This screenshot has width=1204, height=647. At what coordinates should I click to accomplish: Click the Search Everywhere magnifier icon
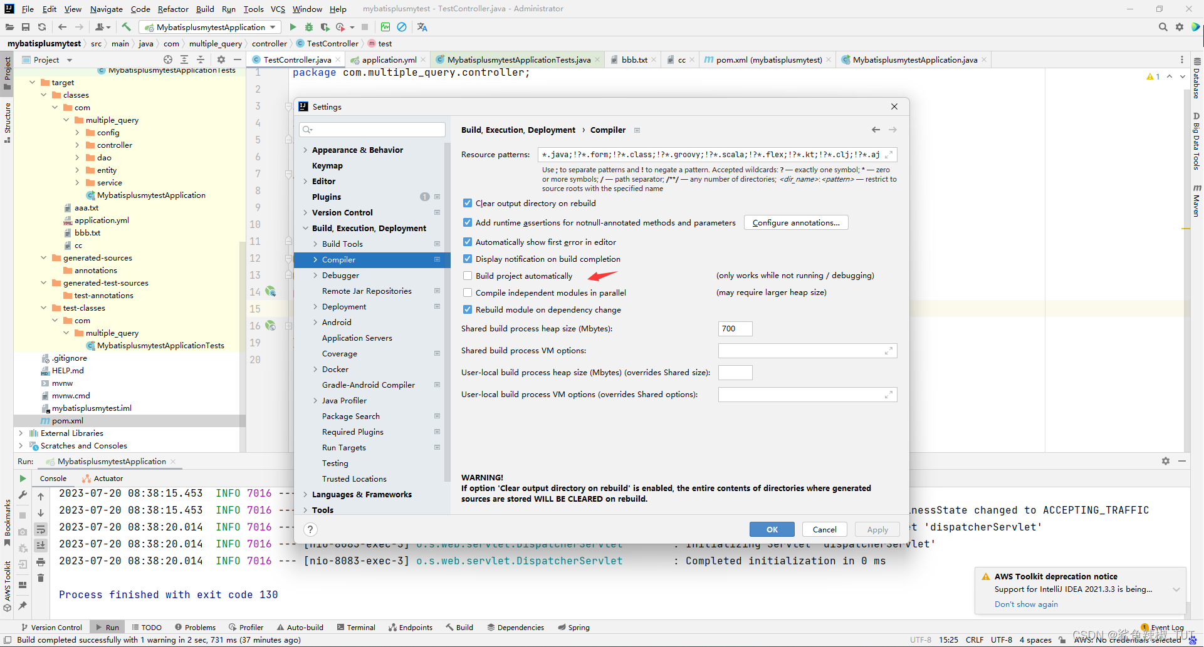pyautogui.click(x=1163, y=27)
